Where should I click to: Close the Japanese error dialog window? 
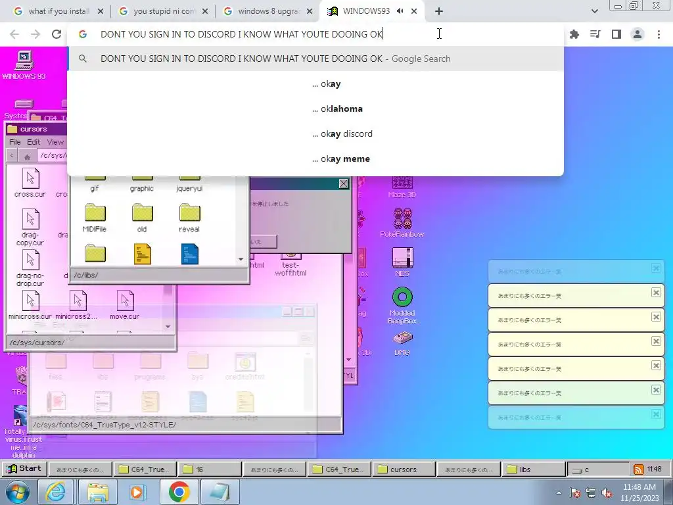pos(343,184)
